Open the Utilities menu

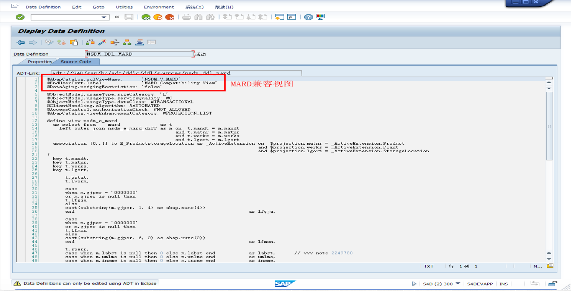[124, 7]
